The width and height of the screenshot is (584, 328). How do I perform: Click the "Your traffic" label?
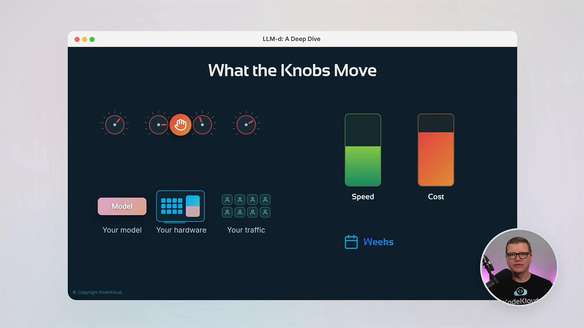coord(246,230)
